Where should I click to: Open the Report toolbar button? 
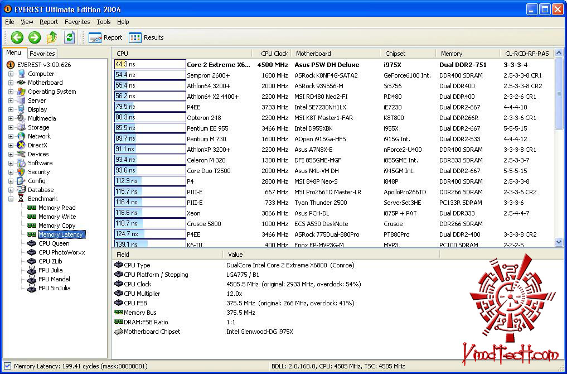[x=105, y=37]
